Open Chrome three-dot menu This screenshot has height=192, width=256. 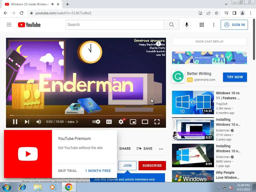point(250,13)
